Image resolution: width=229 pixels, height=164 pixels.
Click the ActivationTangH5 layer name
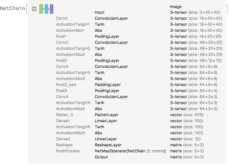73,127
